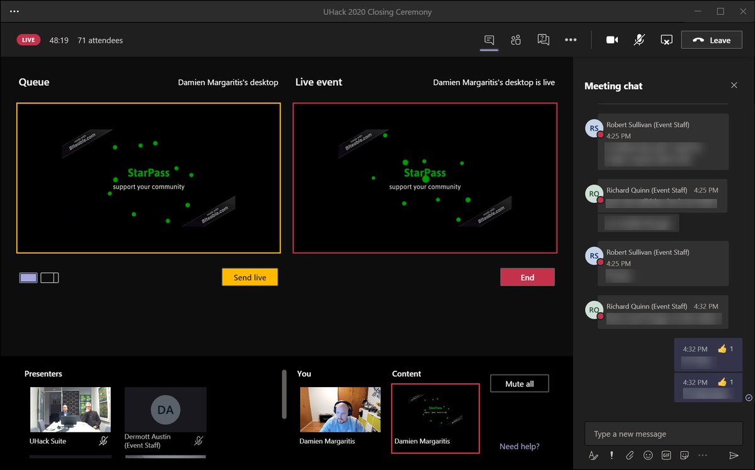755x470 pixels.
Task: Select single content layout
Action: [x=28, y=278]
